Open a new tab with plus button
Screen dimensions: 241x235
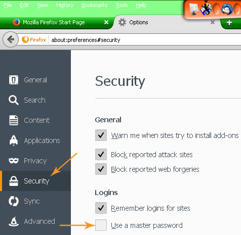[229, 22]
